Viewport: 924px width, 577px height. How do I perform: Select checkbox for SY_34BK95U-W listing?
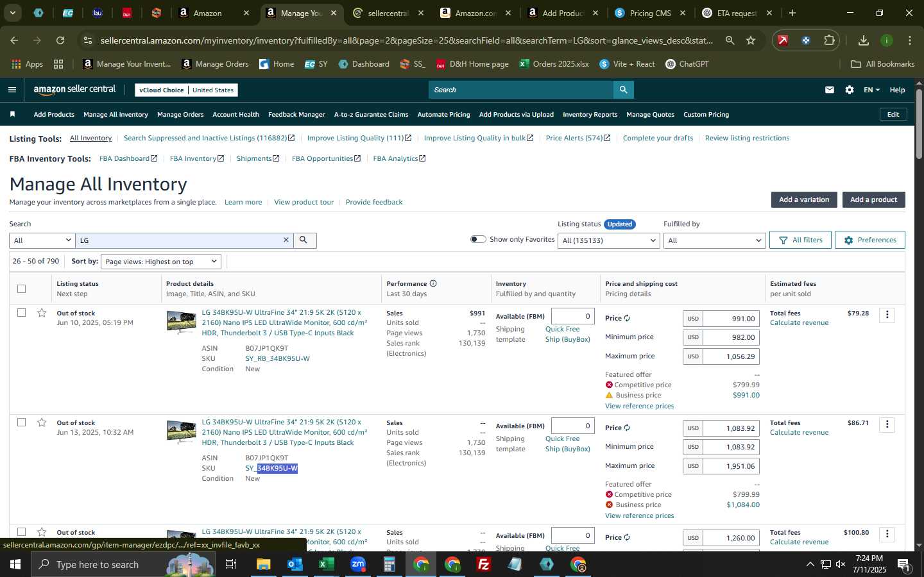click(22, 422)
